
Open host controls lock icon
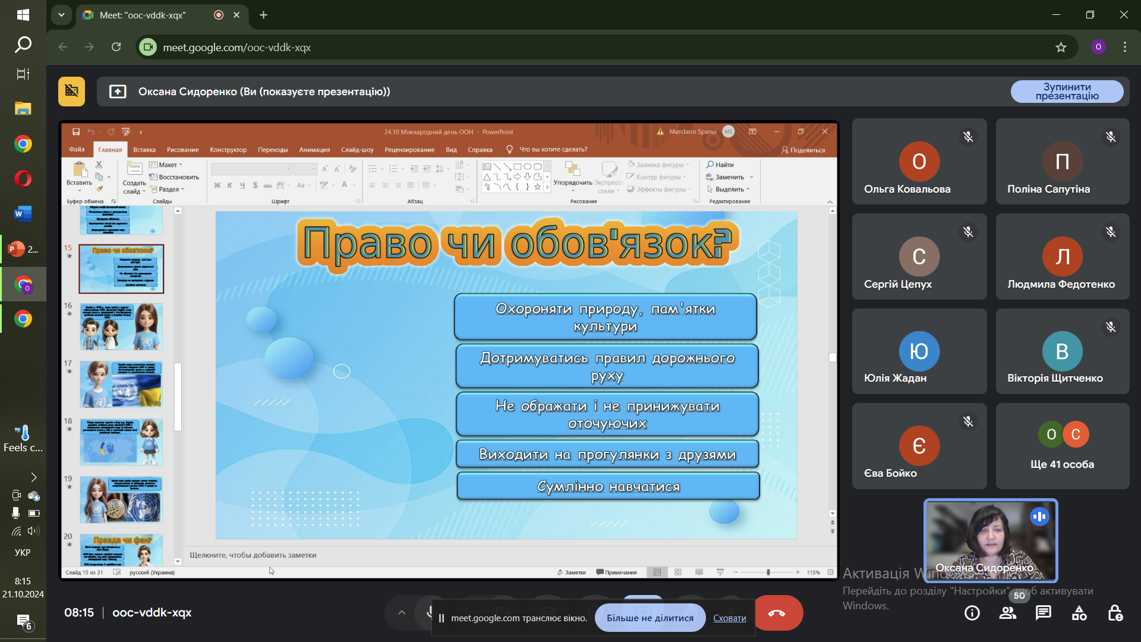tap(1115, 613)
